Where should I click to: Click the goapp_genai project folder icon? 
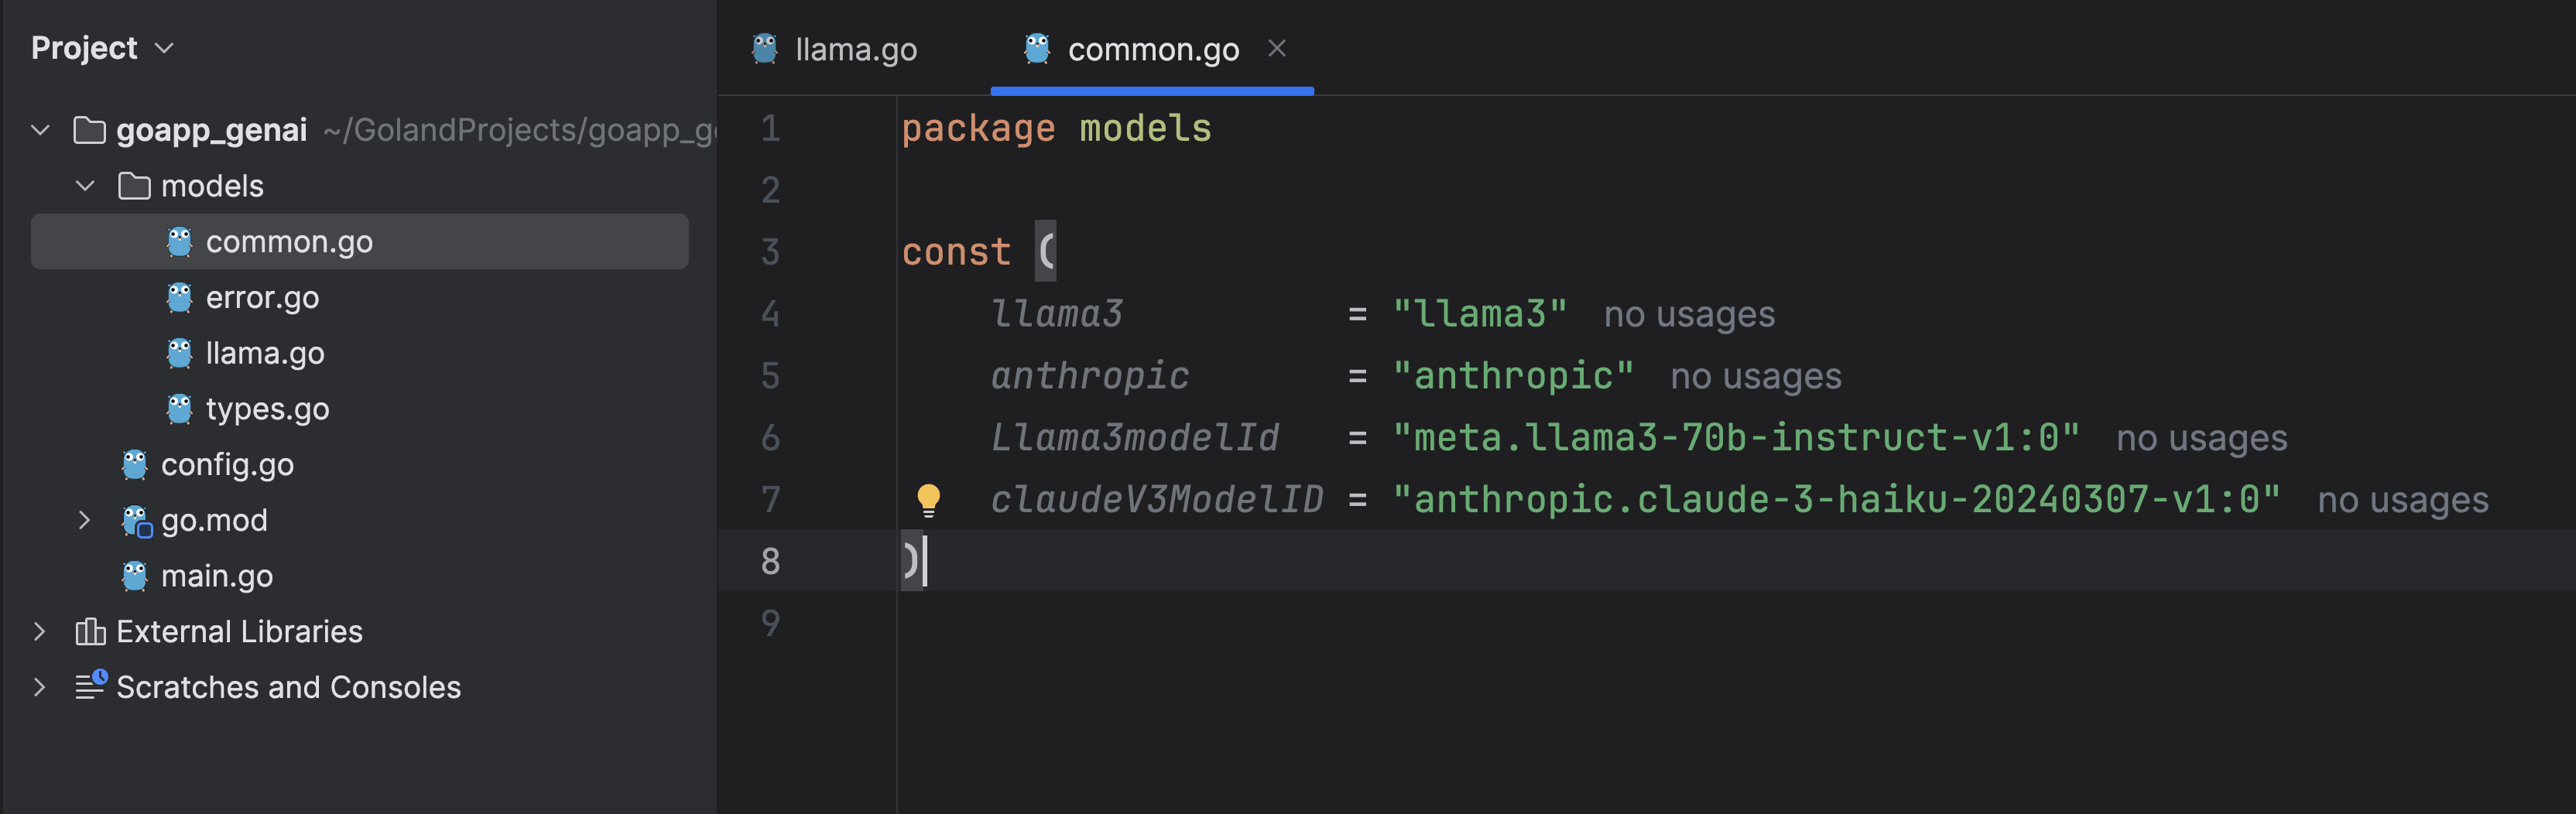[x=90, y=130]
